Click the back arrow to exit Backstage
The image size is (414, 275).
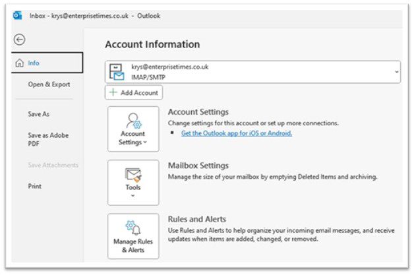[19, 40]
